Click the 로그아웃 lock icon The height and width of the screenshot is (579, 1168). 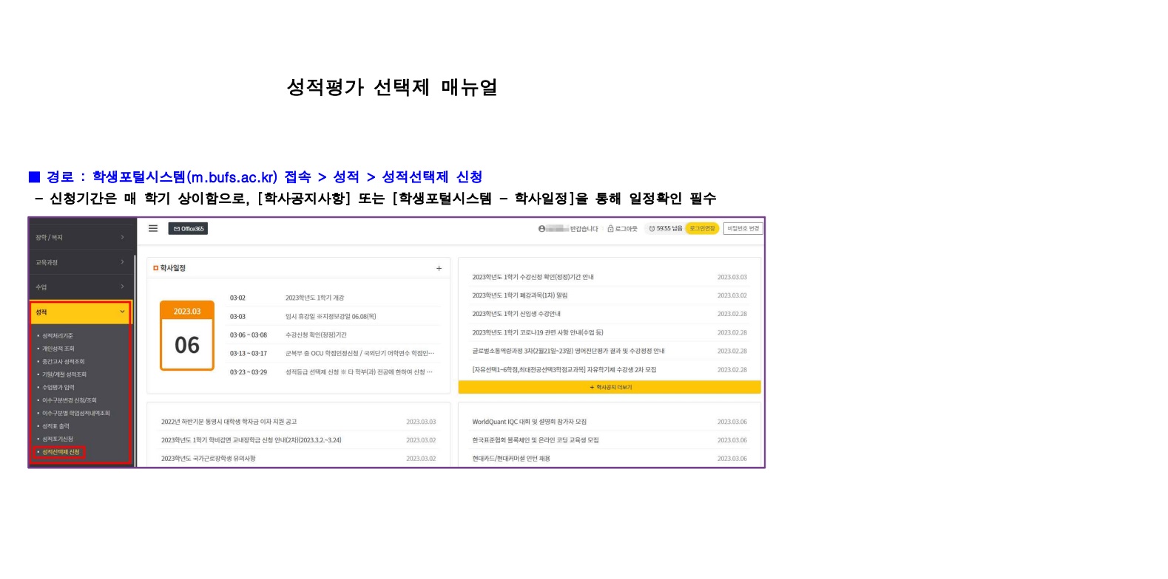[610, 229]
